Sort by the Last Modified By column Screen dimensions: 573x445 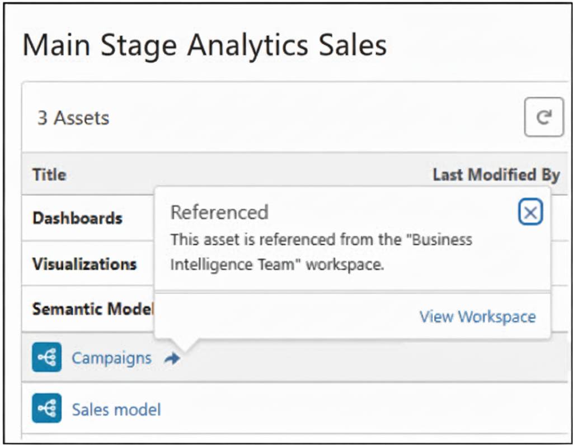tap(497, 174)
